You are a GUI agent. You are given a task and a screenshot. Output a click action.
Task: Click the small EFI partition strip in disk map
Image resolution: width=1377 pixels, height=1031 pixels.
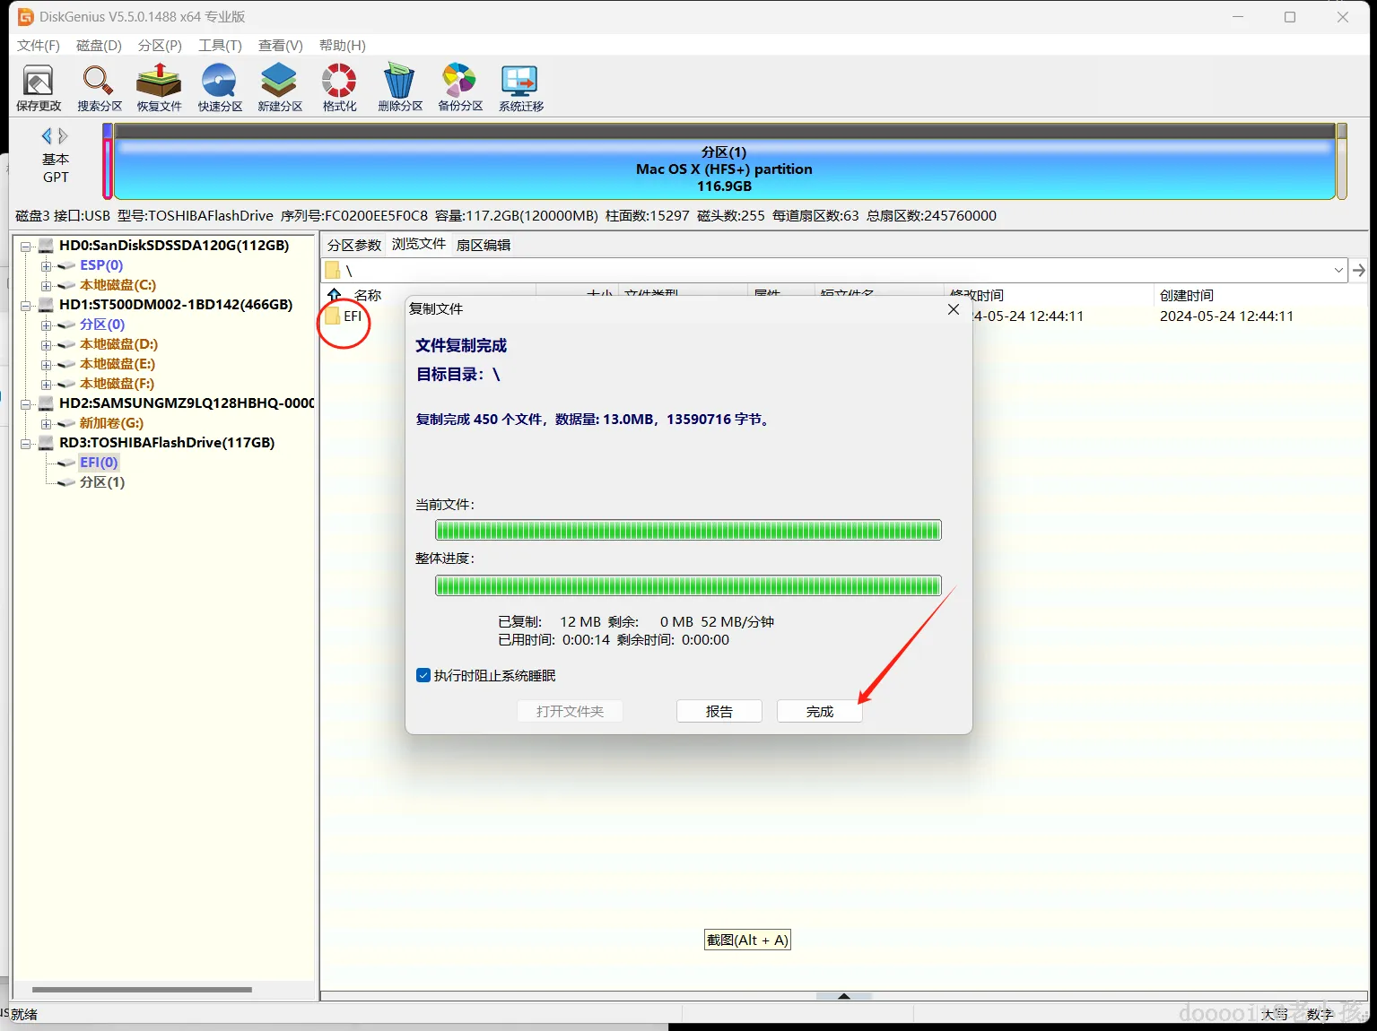(x=108, y=161)
